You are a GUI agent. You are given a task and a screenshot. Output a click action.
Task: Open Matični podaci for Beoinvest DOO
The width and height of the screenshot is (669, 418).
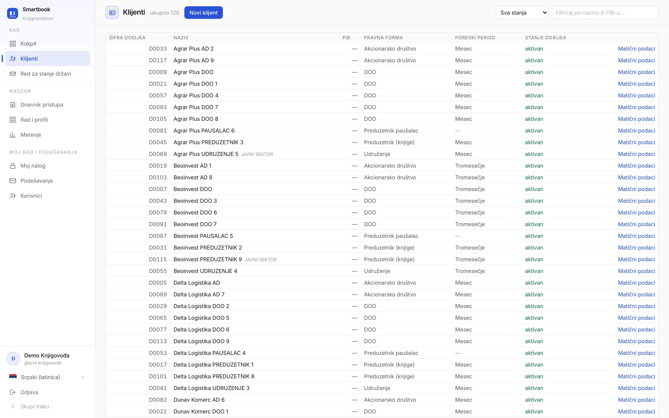click(636, 189)
